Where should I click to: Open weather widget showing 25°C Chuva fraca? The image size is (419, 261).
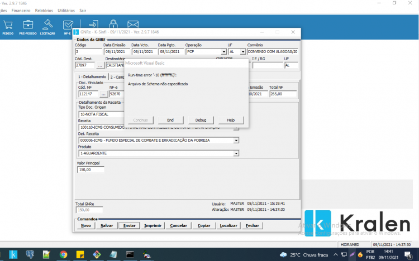coord(304,255)
